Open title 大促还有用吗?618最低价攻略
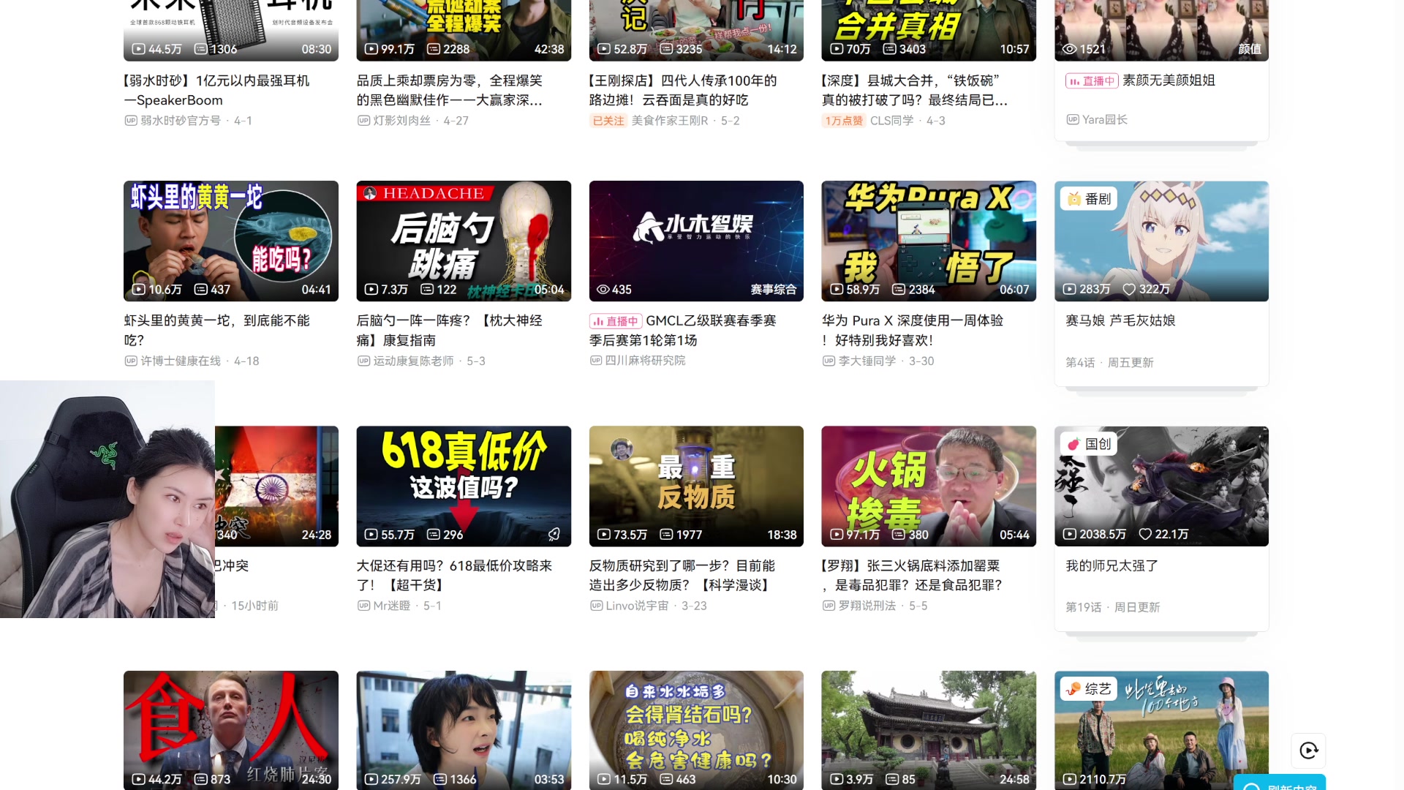Viewport: 1404px width, 790px height. click(454, 576)
